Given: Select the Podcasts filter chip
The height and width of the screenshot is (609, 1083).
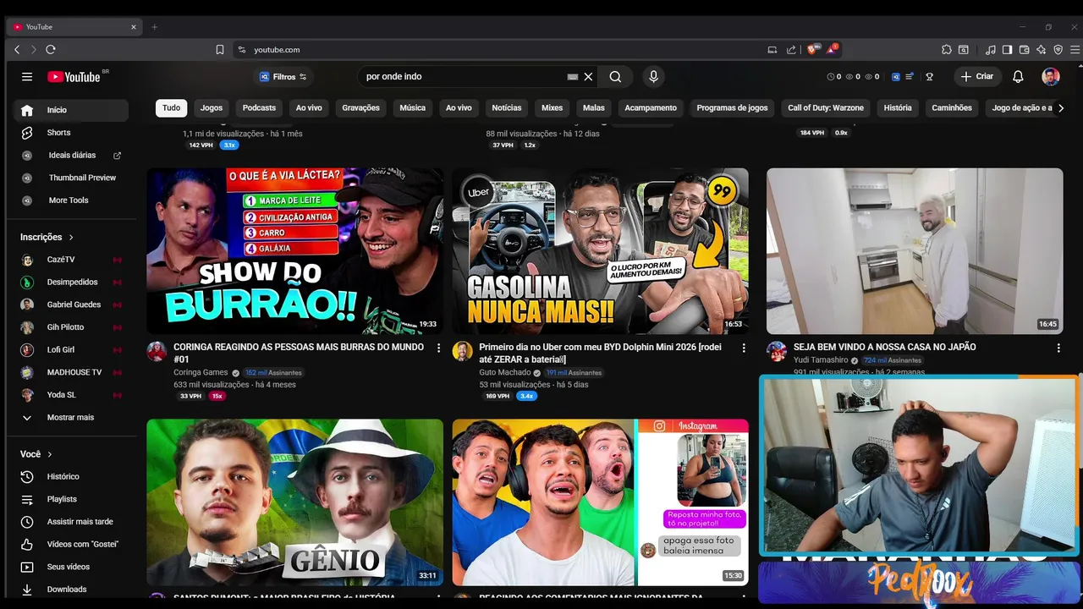Looking at the screenshot, I should 259,108.
